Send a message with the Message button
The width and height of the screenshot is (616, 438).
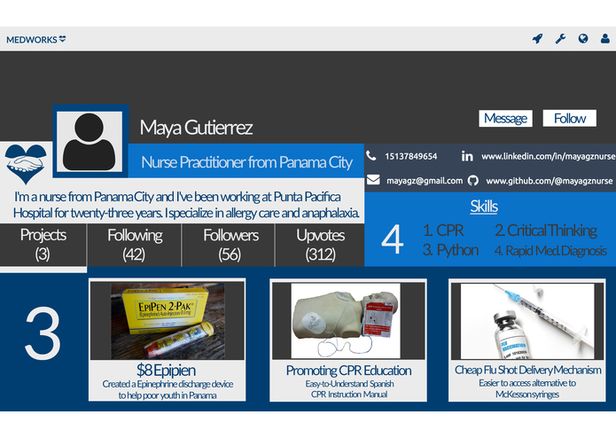coord(505,118)
